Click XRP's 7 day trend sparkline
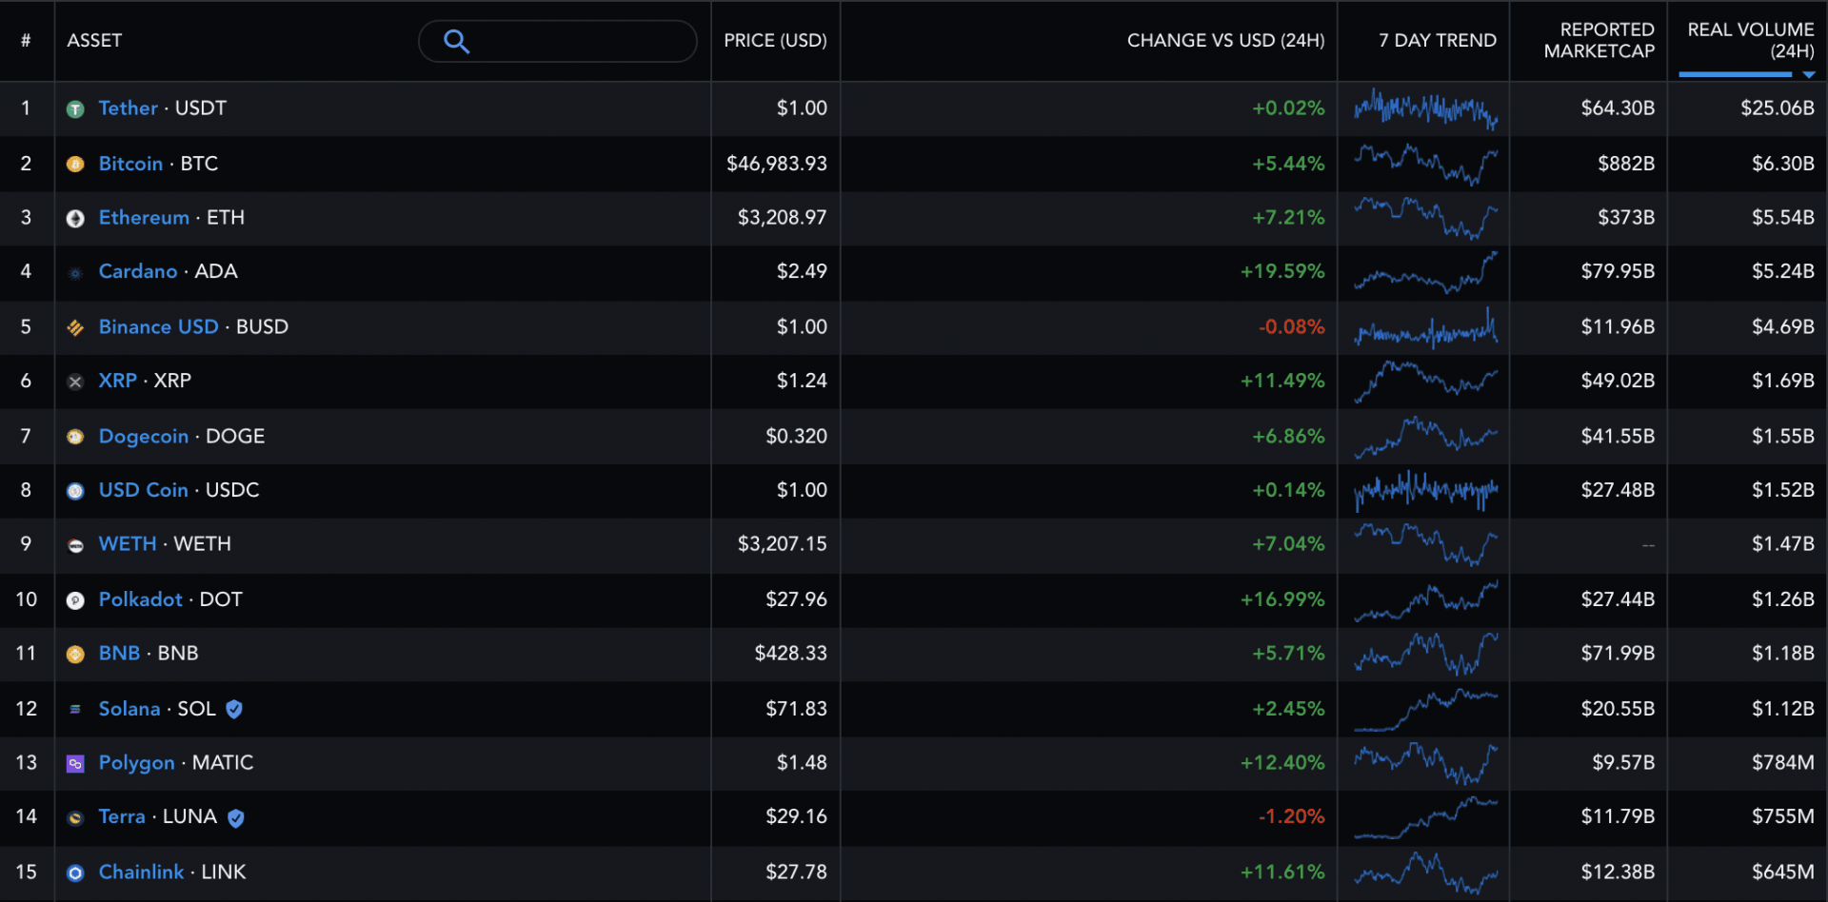The image size is (1828, 902). [x=1425, y=381]
